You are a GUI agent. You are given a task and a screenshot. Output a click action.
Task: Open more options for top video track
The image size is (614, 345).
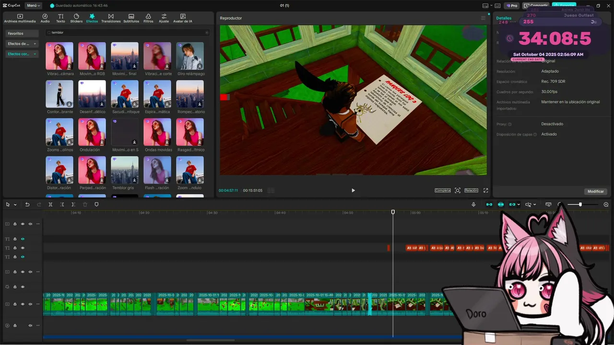[x=38, y=224]
